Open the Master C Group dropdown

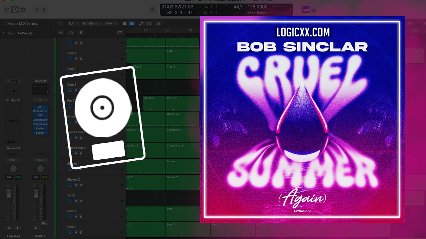40,154
